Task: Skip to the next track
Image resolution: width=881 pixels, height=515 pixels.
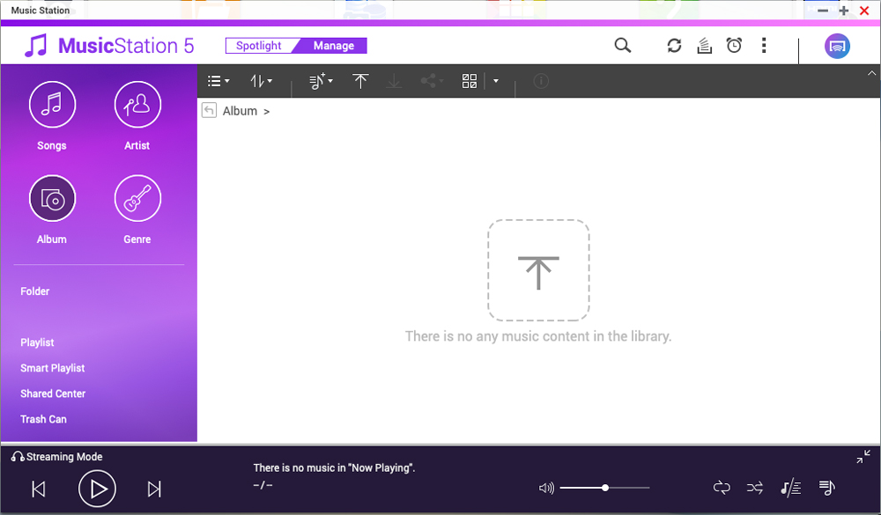Action: [x=154, y=489]
